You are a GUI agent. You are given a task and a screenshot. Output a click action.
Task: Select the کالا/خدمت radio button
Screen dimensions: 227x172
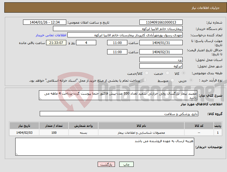[147, 73]
